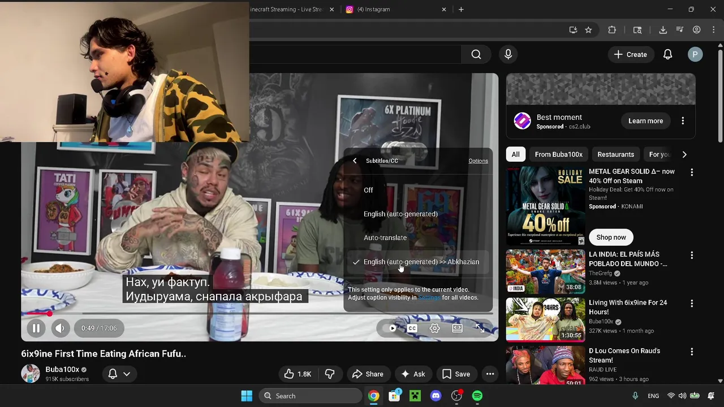
Task: Open Discord from the taskbar
Action: [x=436, y=396]
